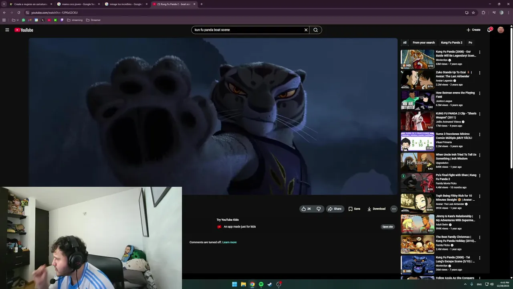Open options for How Batman evens the Playing Field

[479, 93]
